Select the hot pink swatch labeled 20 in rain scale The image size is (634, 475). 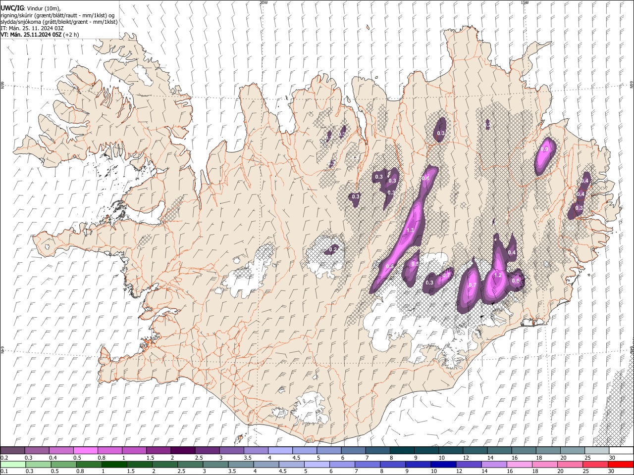click(x=570, y=464)
